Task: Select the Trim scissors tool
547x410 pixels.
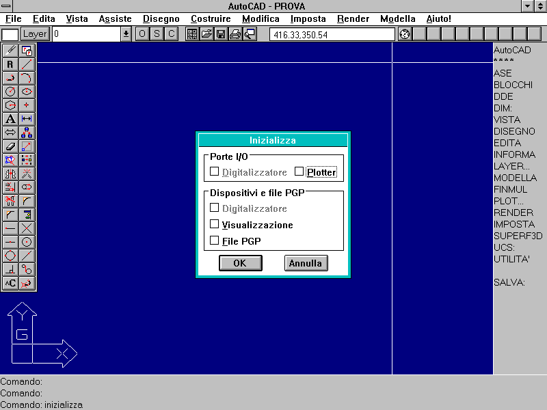Action: (x=10, y=201)
